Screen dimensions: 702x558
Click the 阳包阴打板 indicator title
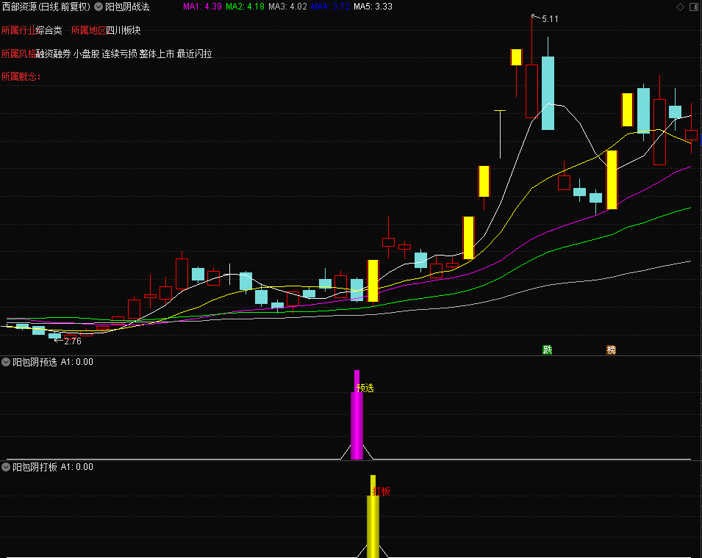coord(35,467)
